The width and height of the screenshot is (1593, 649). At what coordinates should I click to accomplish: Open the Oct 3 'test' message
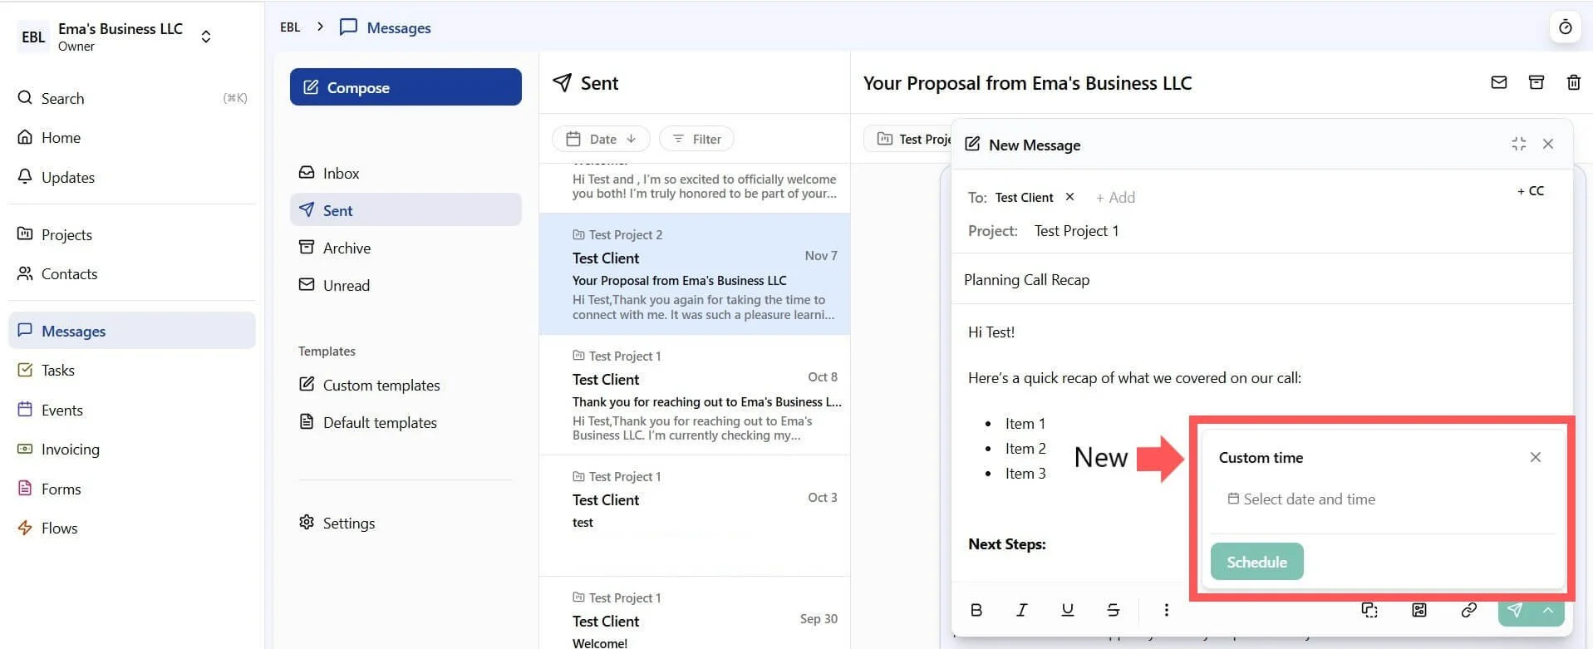pos(695,515)
